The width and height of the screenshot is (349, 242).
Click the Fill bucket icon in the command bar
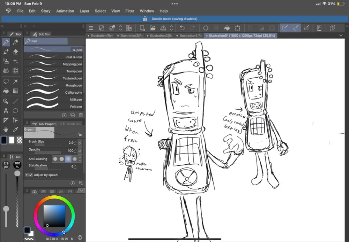click(x=227, y=28)
